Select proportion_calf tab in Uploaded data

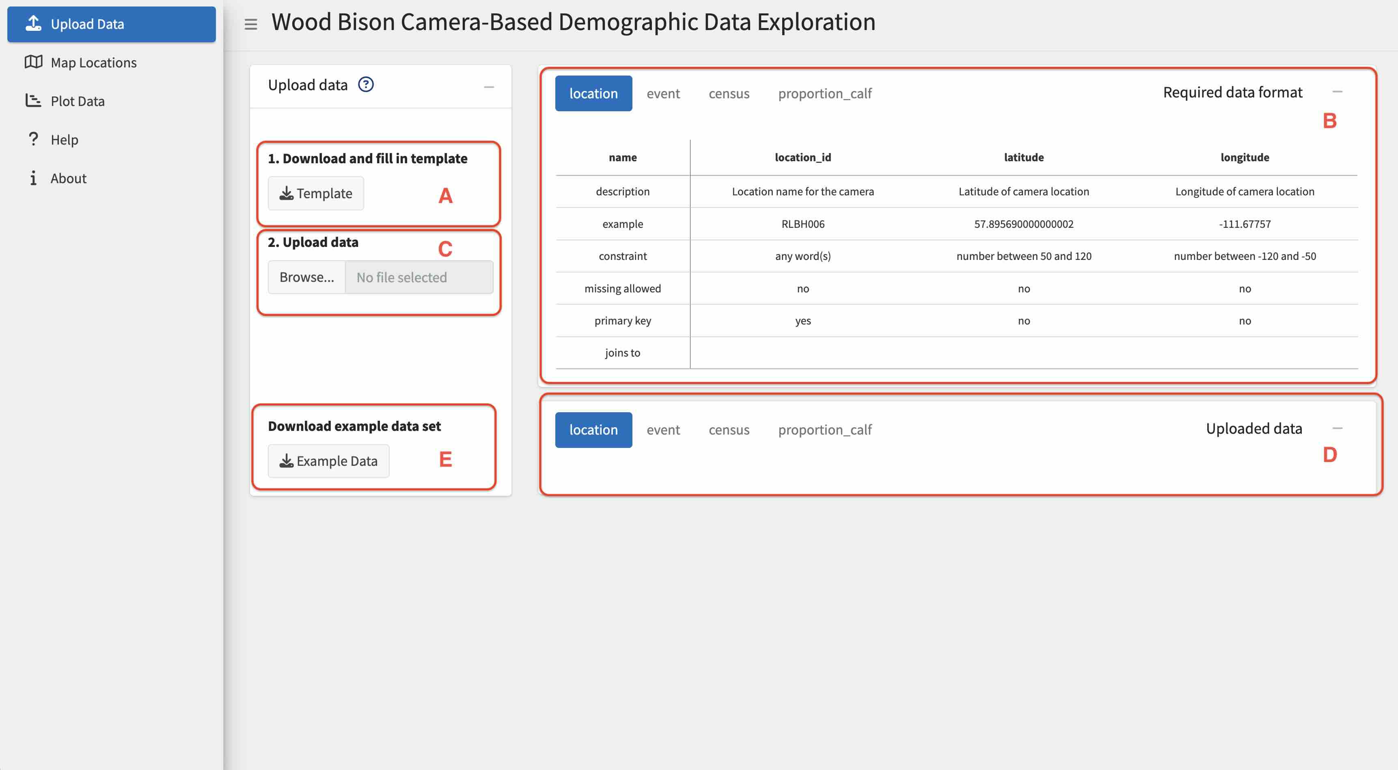point(824,430)
